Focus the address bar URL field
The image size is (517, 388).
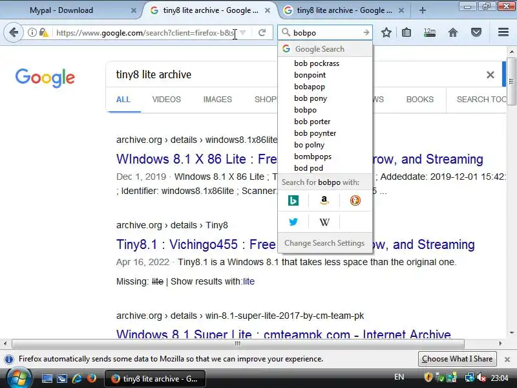coord(145,33)
